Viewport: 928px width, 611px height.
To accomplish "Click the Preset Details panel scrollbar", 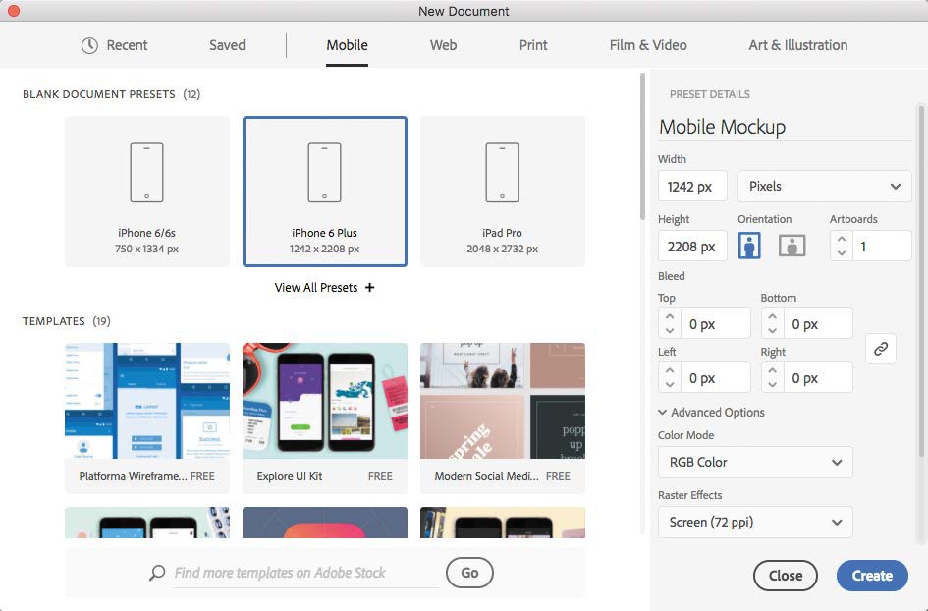I will (921, 281).
